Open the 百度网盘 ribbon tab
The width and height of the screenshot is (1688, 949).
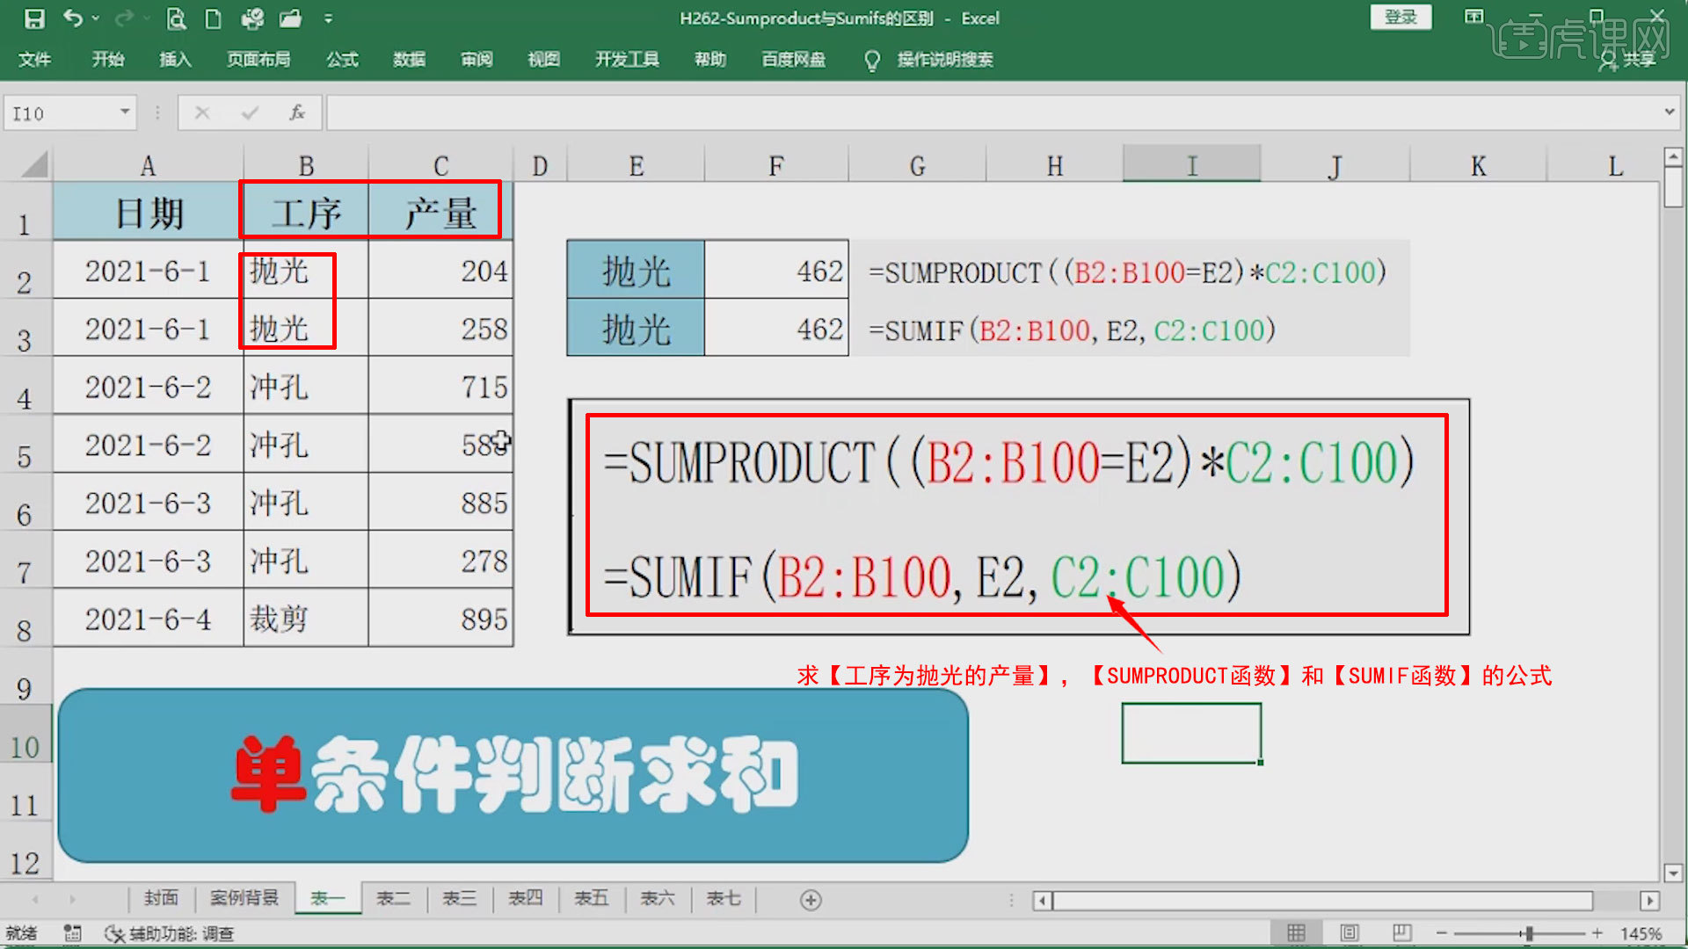pyautogui.click(x=792, y=60)
